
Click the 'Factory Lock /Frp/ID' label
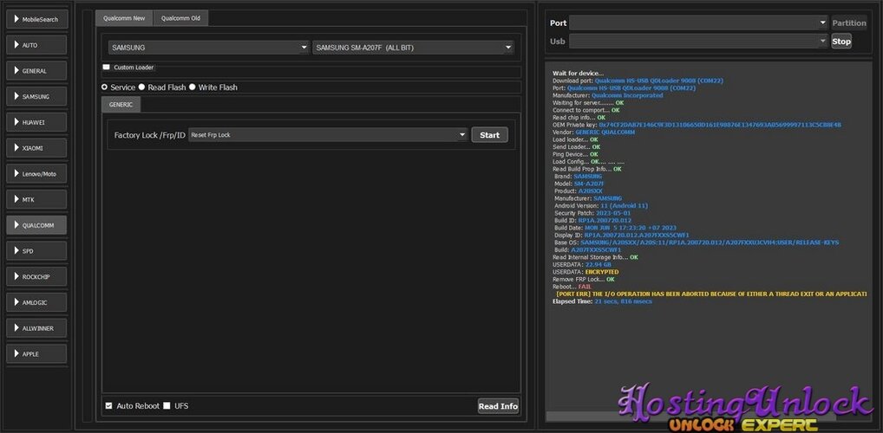150,135
